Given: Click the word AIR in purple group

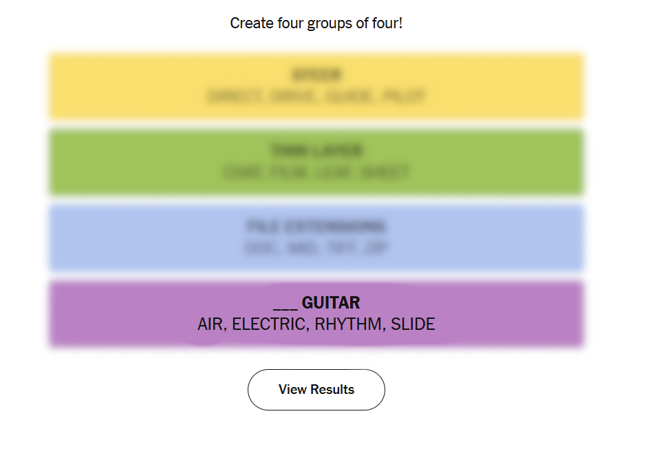Looking at the screenshot, I should point(211,324).
